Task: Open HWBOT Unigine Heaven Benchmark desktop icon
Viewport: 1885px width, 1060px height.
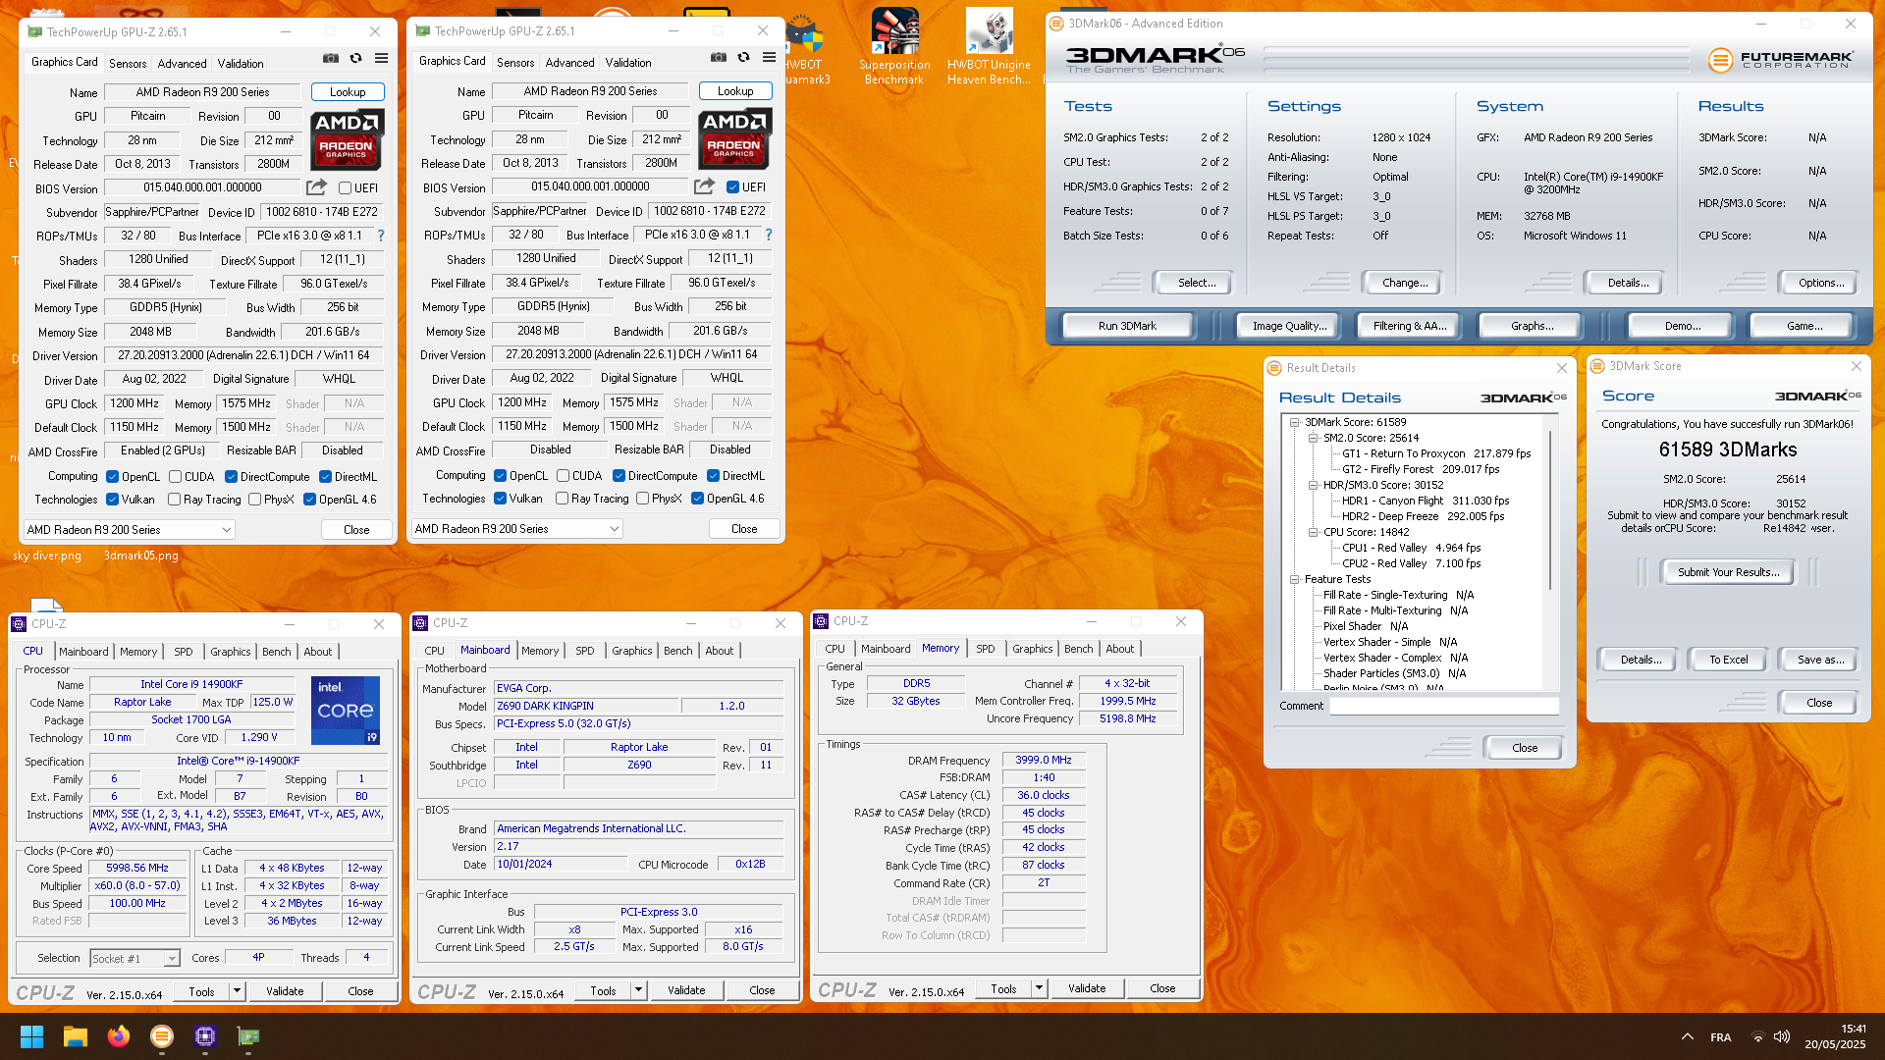Action: [x=989, y=46]
